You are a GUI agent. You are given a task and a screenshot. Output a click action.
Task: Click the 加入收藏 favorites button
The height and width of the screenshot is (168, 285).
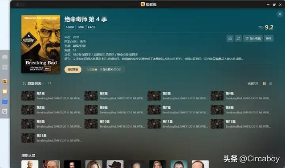(253, 38)
